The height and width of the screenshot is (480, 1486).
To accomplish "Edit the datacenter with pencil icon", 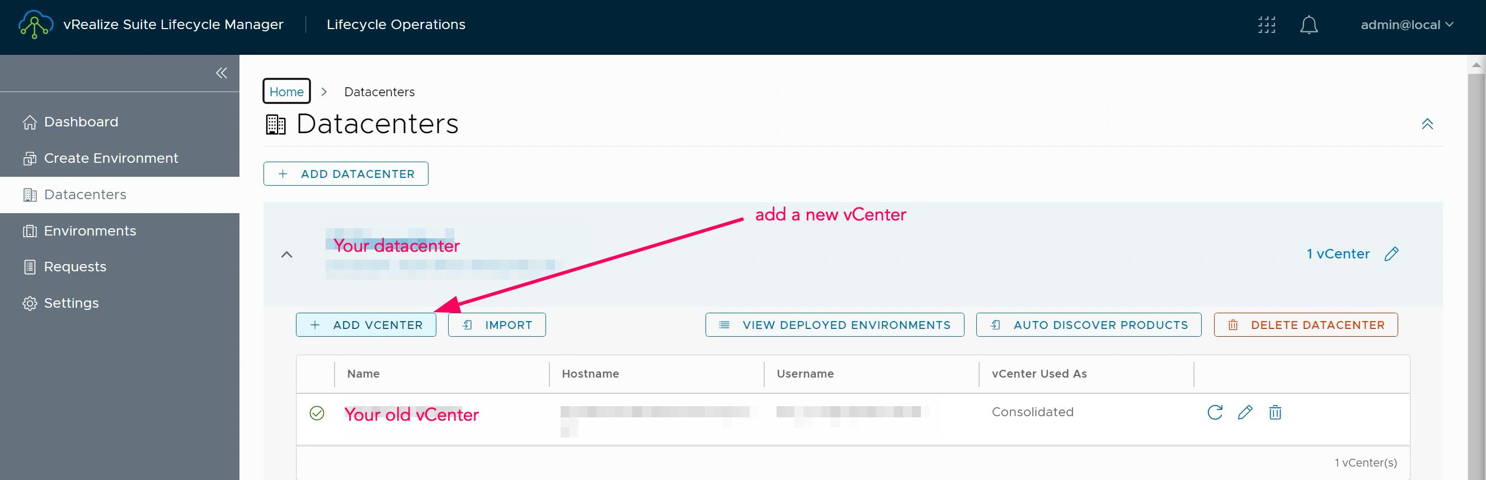I will (1391, 254).
